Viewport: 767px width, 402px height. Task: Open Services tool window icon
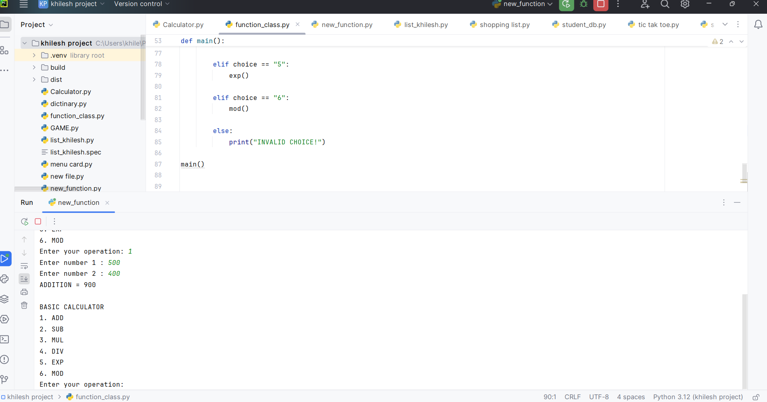pos(4,319)
